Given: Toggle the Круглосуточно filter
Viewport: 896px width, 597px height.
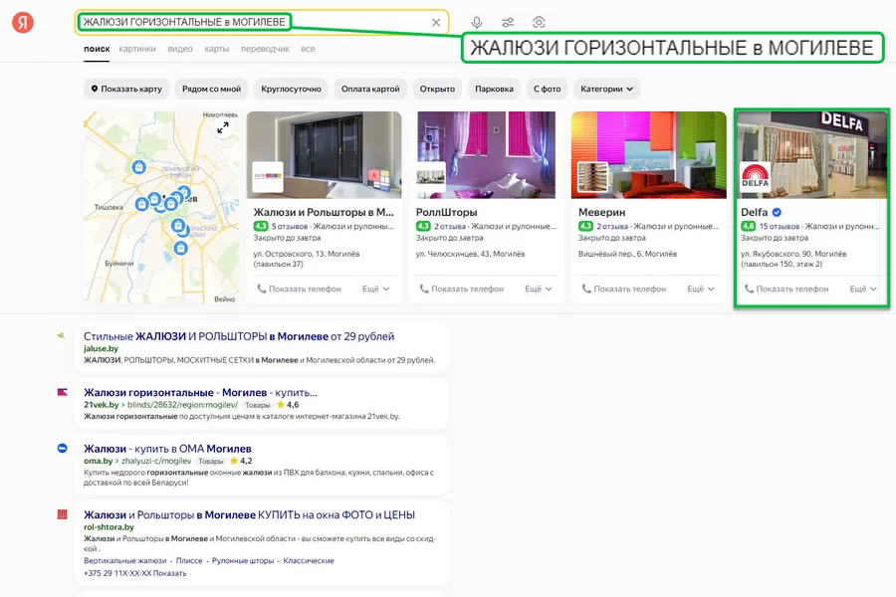Looking at the screenshot, I should pos(291,89).
